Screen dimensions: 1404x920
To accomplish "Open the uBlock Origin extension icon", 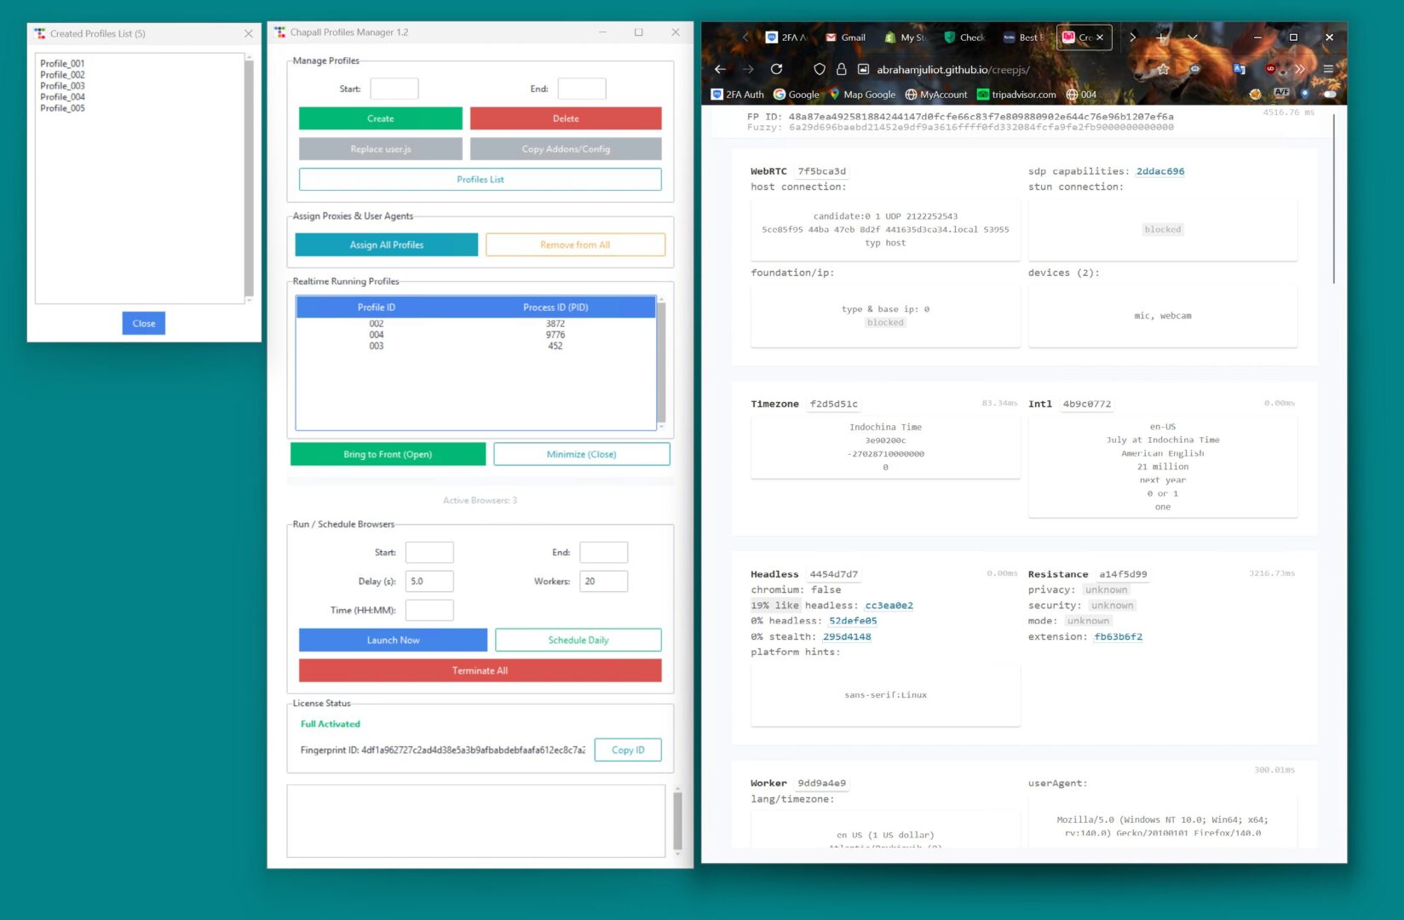I will [x=1270, y=69].
